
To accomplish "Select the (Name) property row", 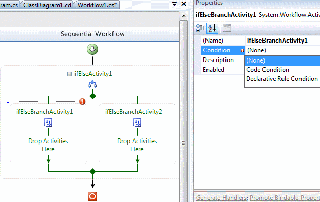I will coord(222,41).
